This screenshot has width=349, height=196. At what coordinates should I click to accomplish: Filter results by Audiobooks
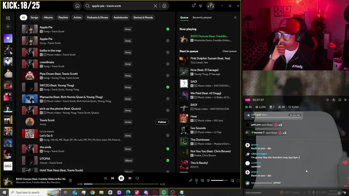coord(121,17)
